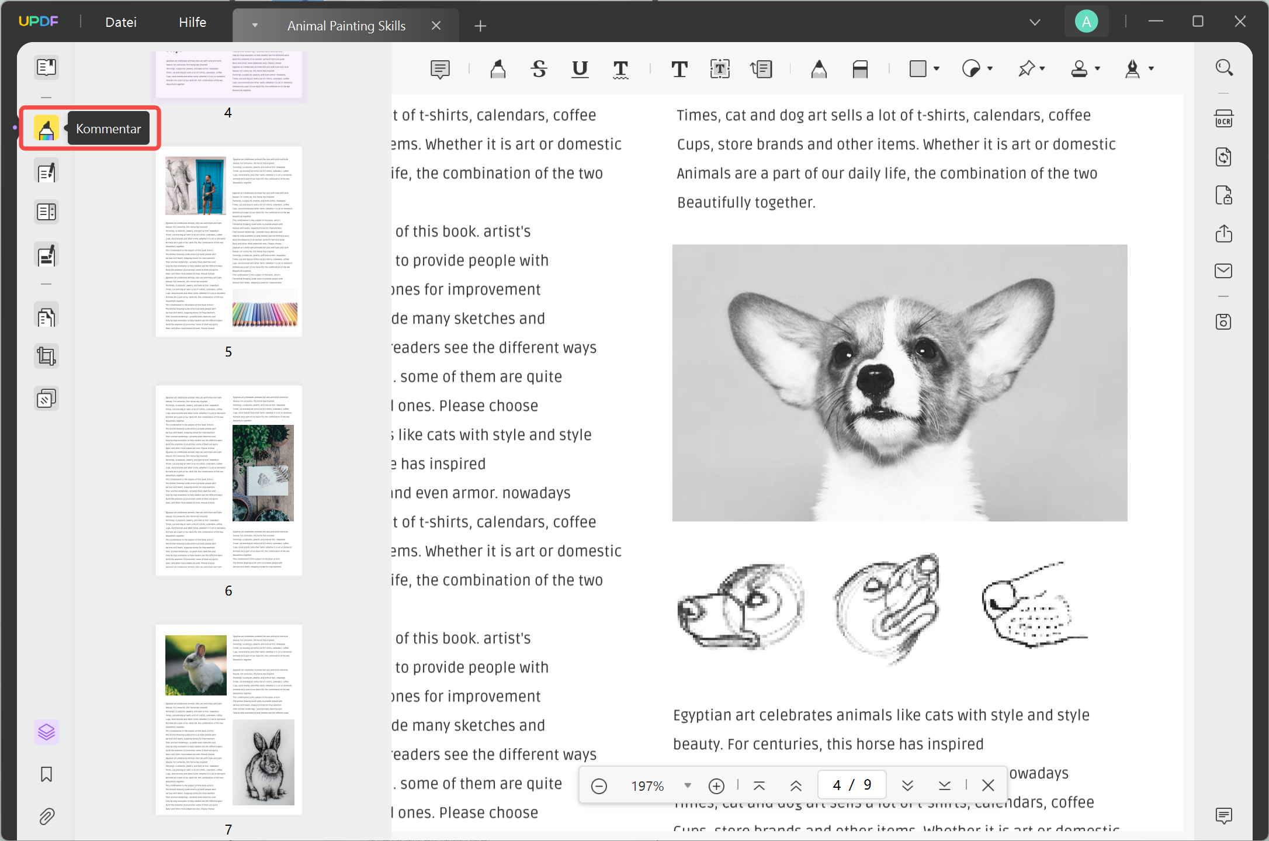
Task: Close the Animal Painting Skills tab
Action: (436, 26)
